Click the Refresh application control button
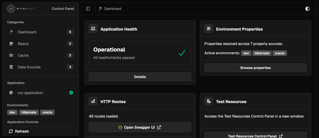Screen dimensions: 319x138 40,131
